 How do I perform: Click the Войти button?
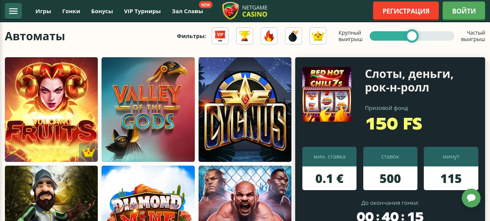click(x=464, y=11)
